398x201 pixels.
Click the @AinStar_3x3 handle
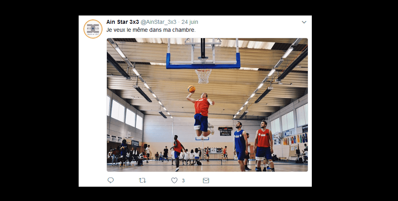pyautogui.click(x=158, y=22)
